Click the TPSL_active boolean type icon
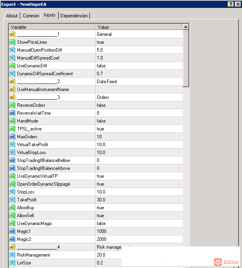The height and width of the screenshot is (268, 242). pos(12,129)
